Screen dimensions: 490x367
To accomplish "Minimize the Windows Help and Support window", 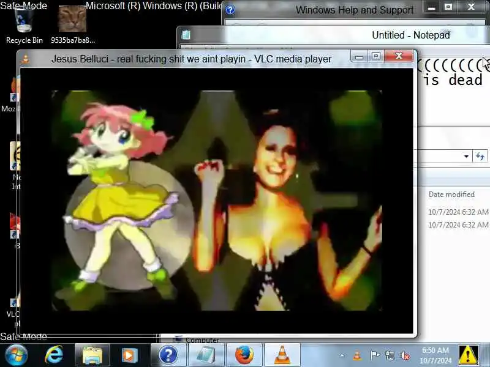I will 432,7.
